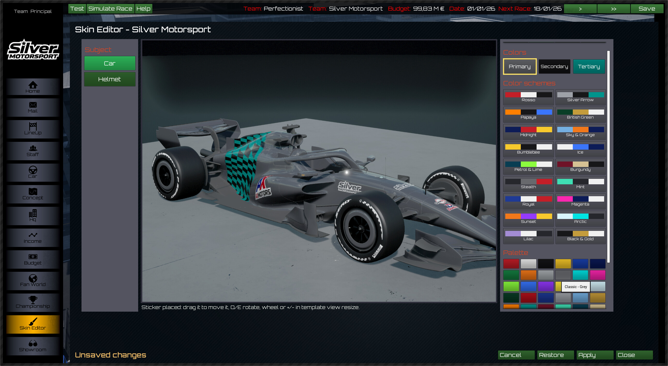The image size is (668, 366).
Task: Select the Helmet subject
Action: point(110,79)
